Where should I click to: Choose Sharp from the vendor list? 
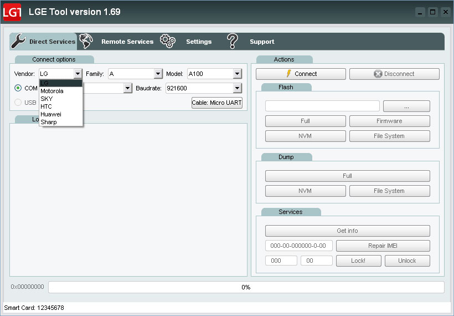coord(61,122)
